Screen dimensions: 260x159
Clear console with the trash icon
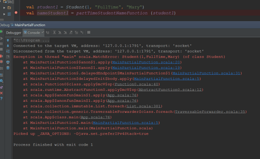[x=8, y=68]
